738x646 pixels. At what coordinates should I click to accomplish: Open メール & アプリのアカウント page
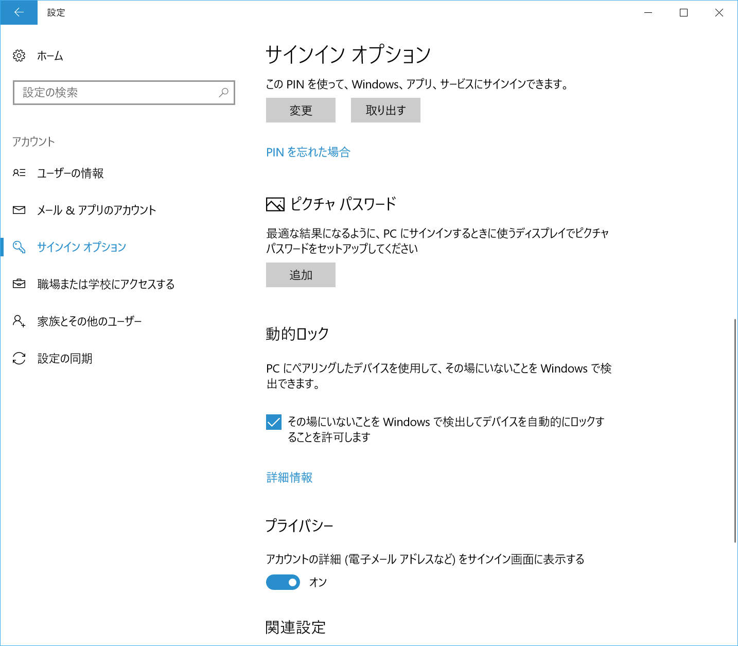[x=96, y=210]
